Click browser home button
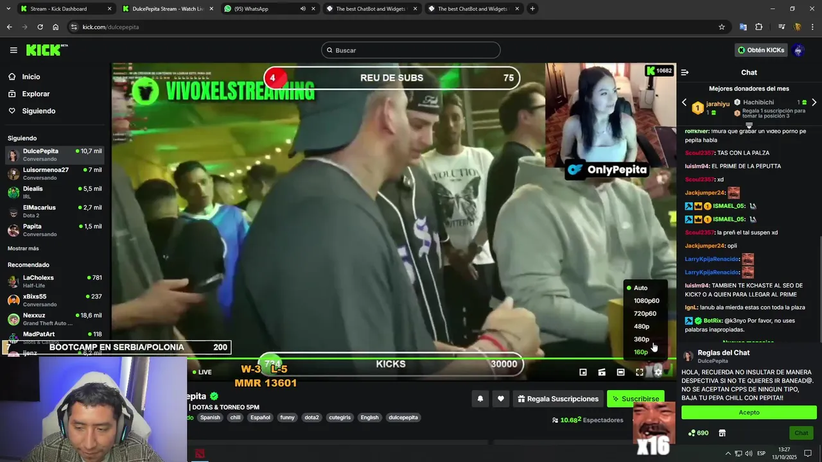The height and width of the screenshot is (462, 822). (55, 27)
